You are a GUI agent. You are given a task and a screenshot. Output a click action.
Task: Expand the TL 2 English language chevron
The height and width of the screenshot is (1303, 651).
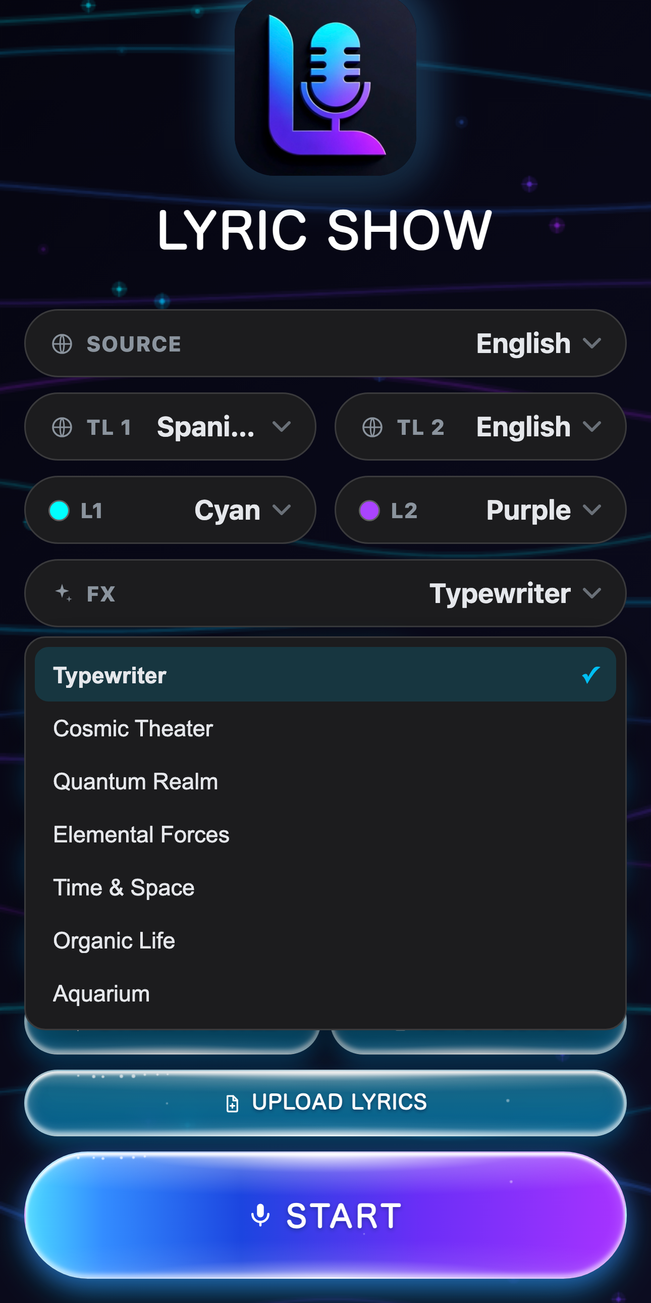[592, 427]
